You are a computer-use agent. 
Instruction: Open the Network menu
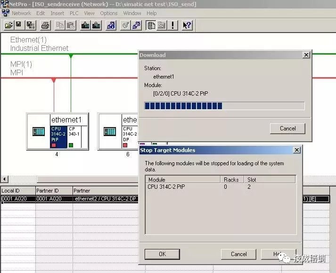(21, 13)
